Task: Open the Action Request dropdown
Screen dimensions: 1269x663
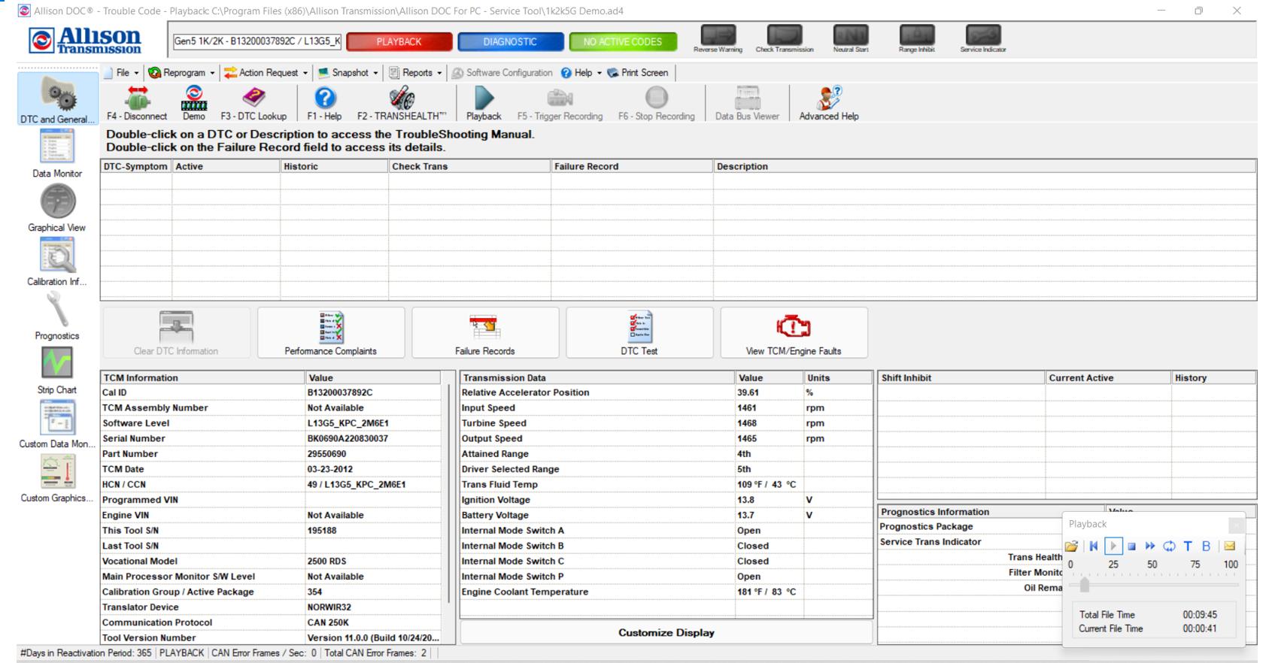Action: 267,73
